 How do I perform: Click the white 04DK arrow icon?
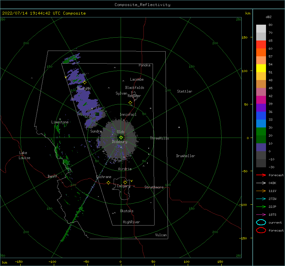point(261,183)
